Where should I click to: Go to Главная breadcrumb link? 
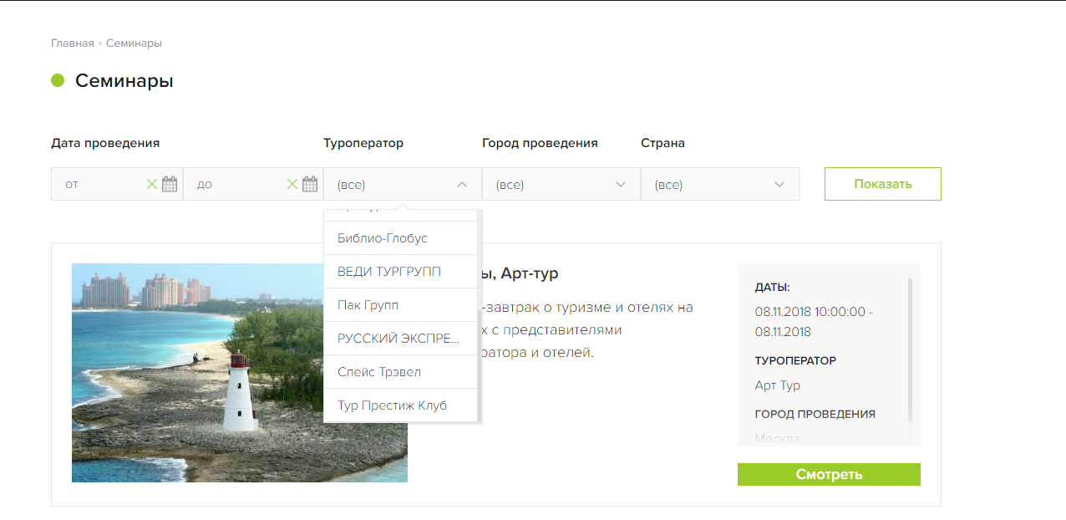coord(73,43)
